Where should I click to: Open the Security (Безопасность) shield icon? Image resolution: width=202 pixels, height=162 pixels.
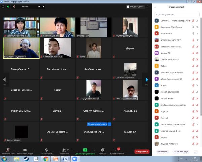coord(46,150)
